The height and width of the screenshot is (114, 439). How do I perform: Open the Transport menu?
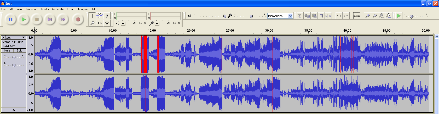[32, 9]
